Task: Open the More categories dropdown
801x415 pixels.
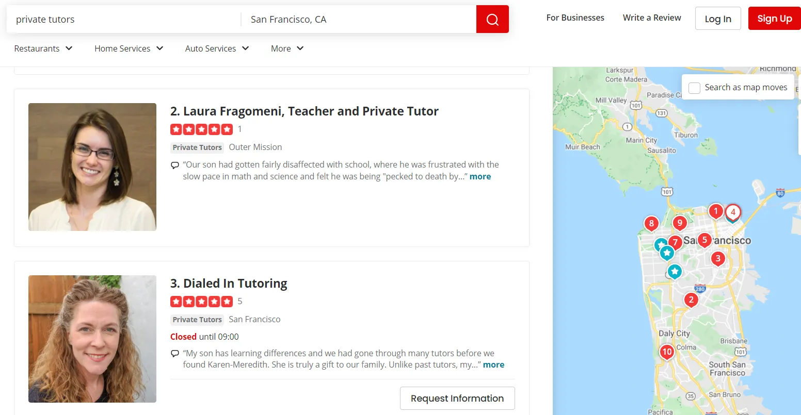Action: click(x=287, y=48)
